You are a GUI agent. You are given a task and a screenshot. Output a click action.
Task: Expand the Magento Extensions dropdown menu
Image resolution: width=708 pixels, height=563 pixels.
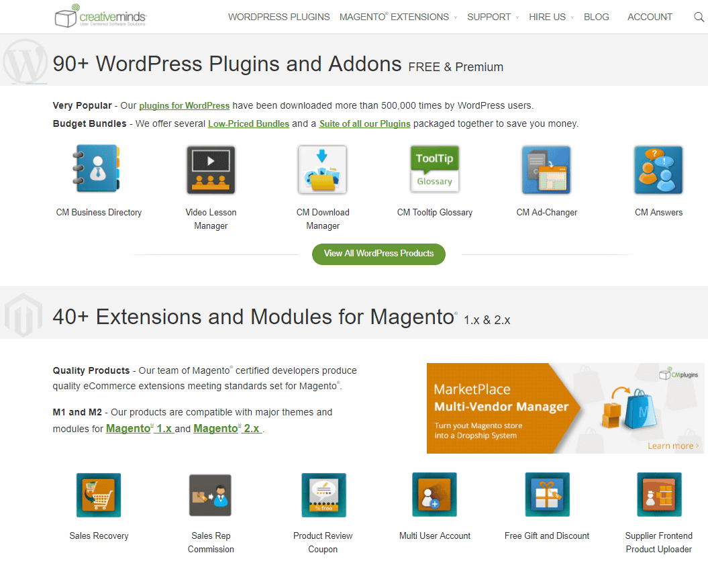tap(398, 17)
